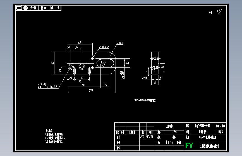The width and height of the screenshot is (242, 156).
Task: Click the "10" dimension value
Action: pos(68,47)
